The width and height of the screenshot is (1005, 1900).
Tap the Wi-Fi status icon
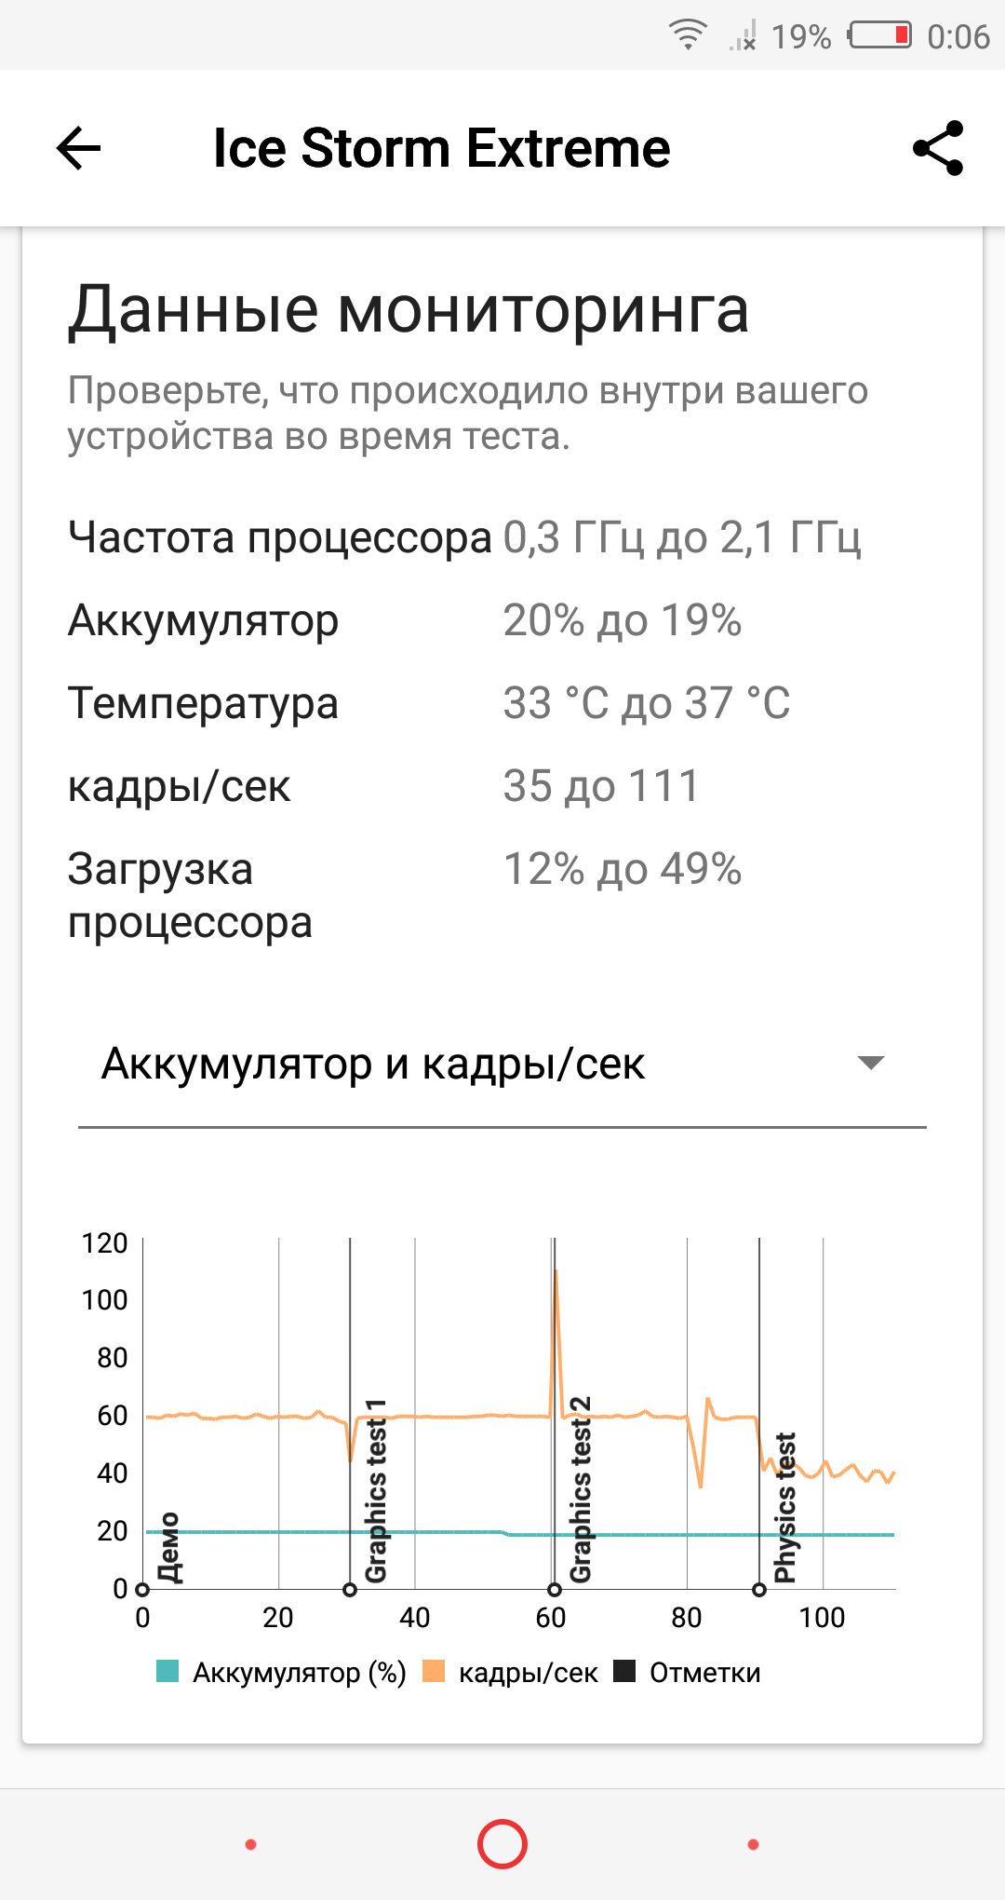688,35
